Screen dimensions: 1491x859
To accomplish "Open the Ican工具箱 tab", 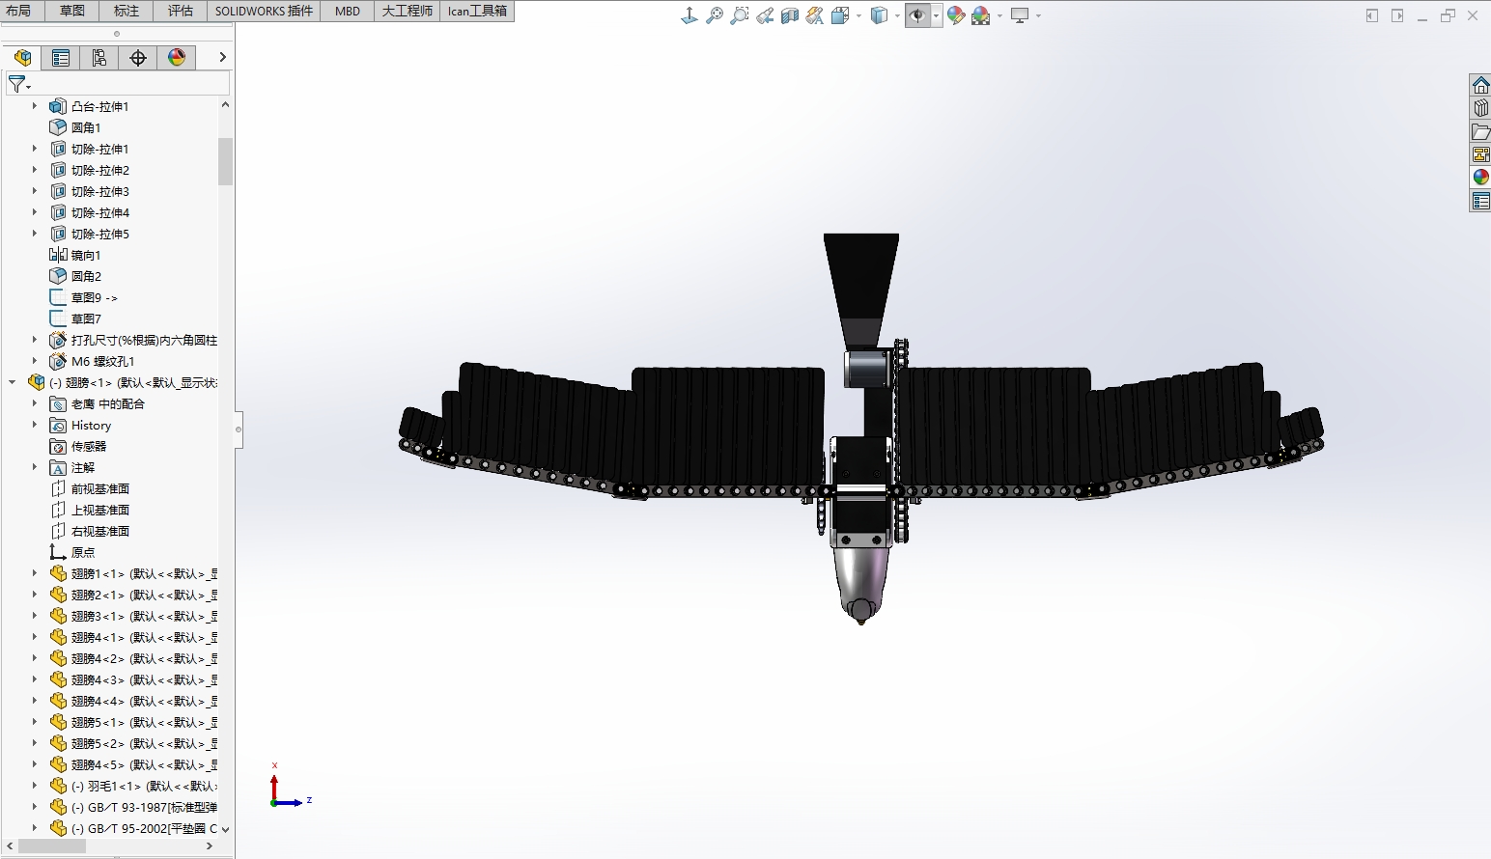I will tap(477, 11).
